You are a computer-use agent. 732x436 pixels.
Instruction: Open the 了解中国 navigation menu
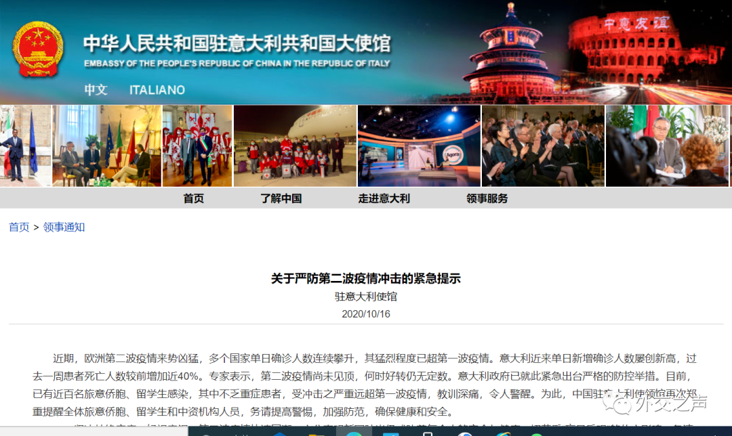(281, 198)
